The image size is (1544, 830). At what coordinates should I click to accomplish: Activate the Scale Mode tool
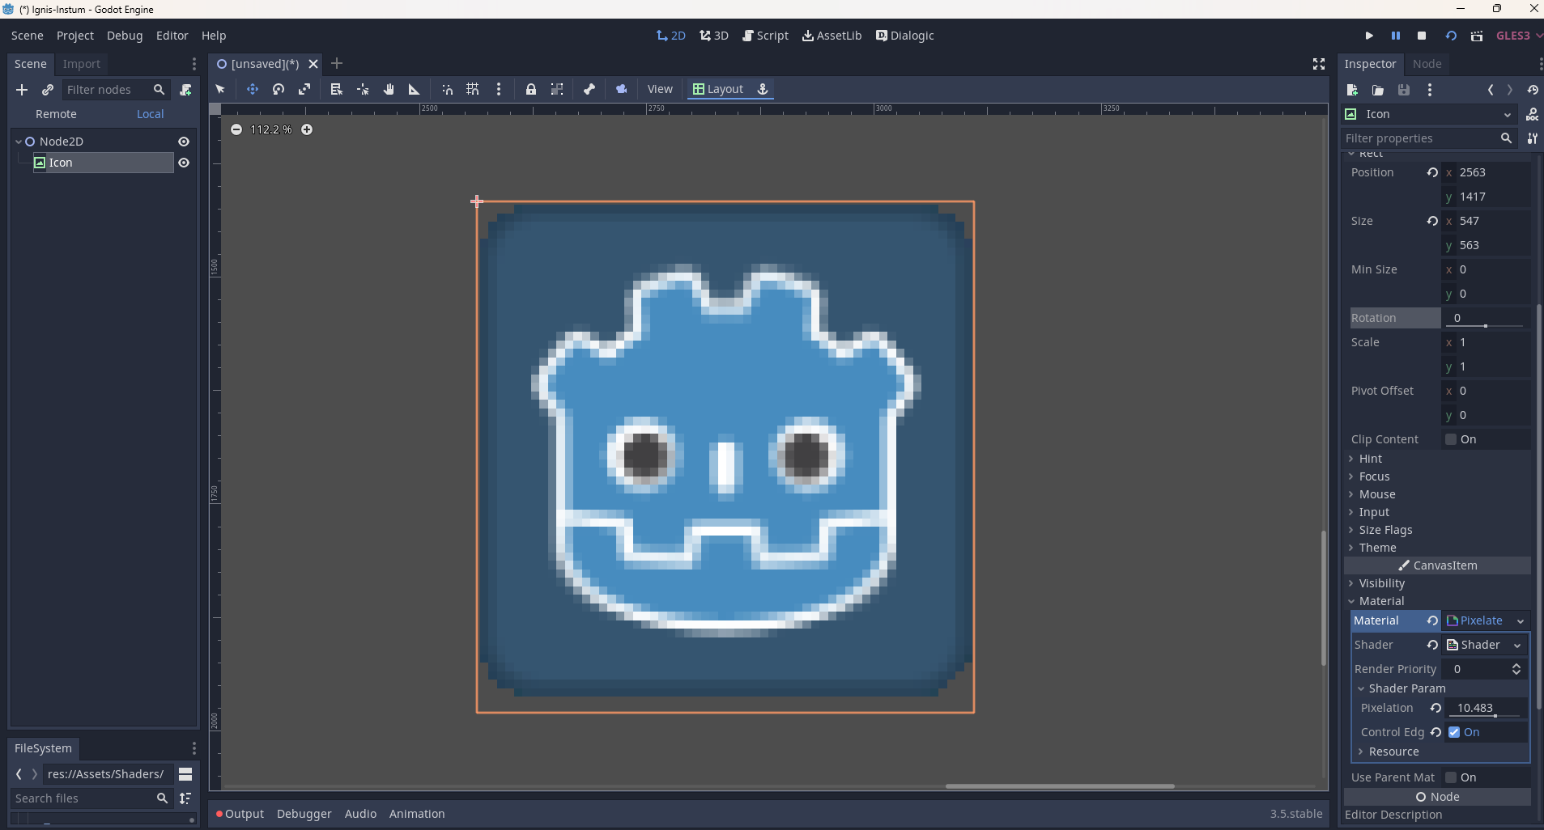[x=304, y=89]
